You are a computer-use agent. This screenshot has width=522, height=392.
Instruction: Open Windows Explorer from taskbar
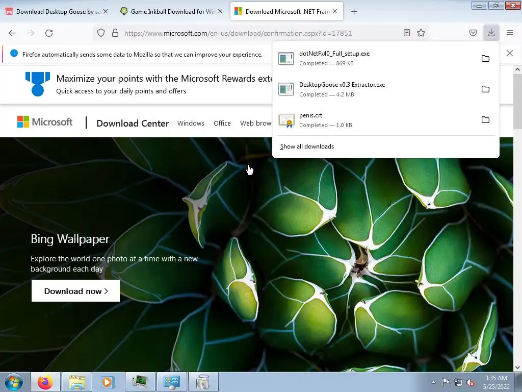(x=77, y=382)
